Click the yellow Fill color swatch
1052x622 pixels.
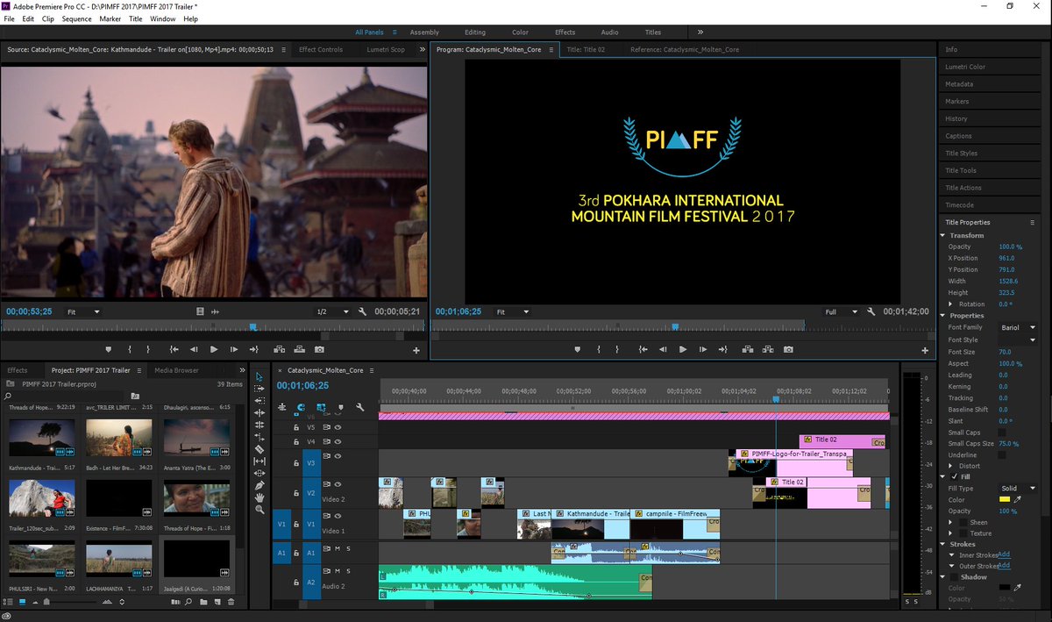point(1004,499)
